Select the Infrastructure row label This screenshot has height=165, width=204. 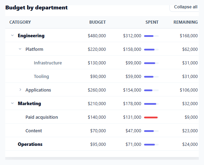tap(48, 63)
